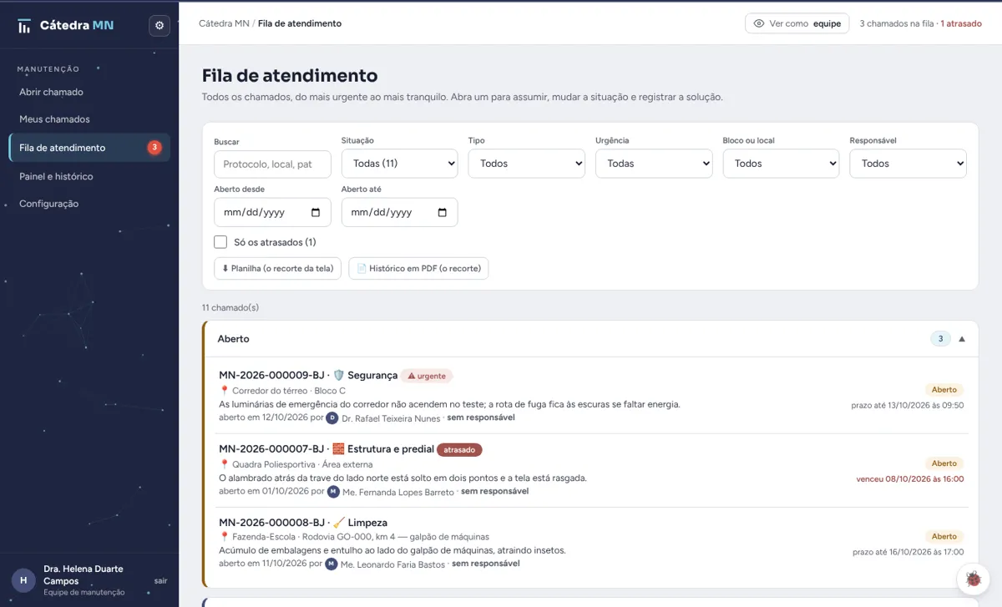Screen dimensions: 1002x607
Task: Click the bug report icon
Action: (x=973, y=578)
